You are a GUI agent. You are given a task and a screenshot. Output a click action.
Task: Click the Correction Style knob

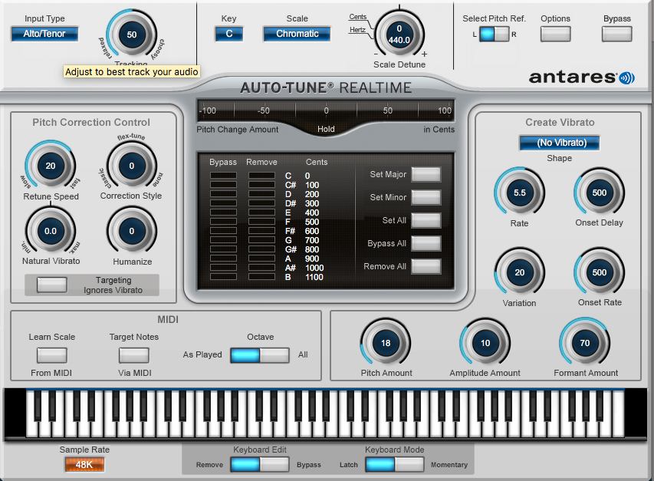132,166
